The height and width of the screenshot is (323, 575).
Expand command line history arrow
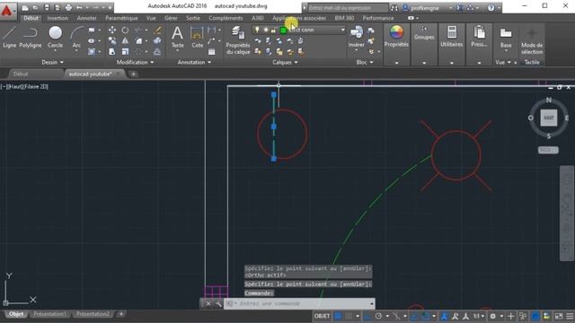click(371, 303)
